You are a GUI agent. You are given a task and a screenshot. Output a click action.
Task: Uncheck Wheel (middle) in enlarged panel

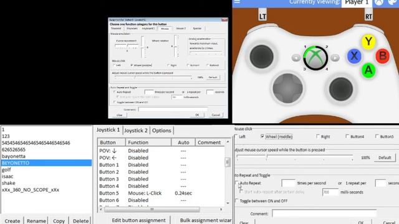tap(262, 136)
